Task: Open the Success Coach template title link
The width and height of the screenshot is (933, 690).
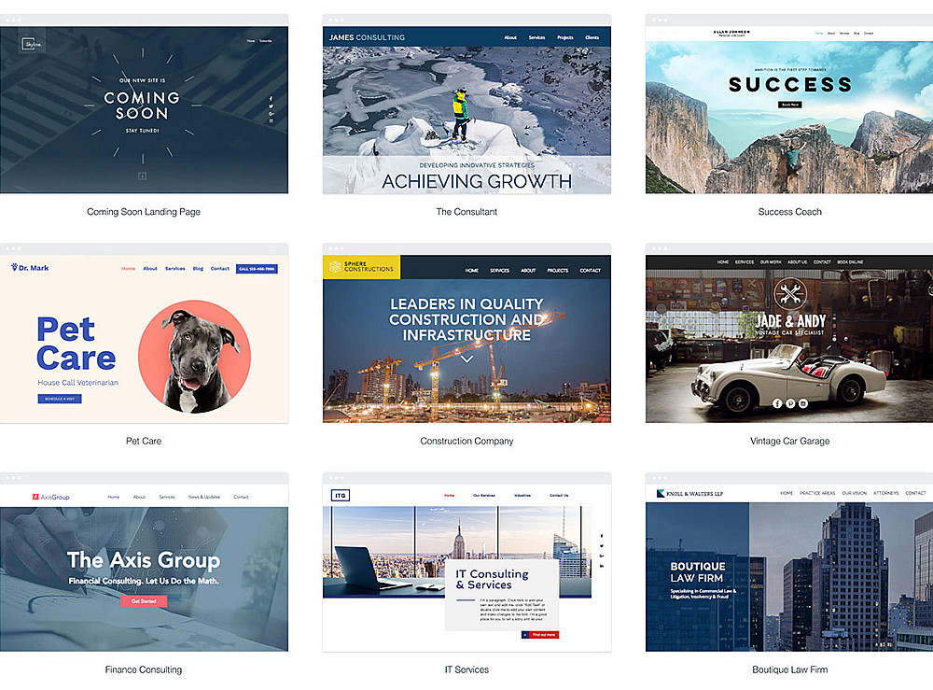Action: [x=789, y=211]
